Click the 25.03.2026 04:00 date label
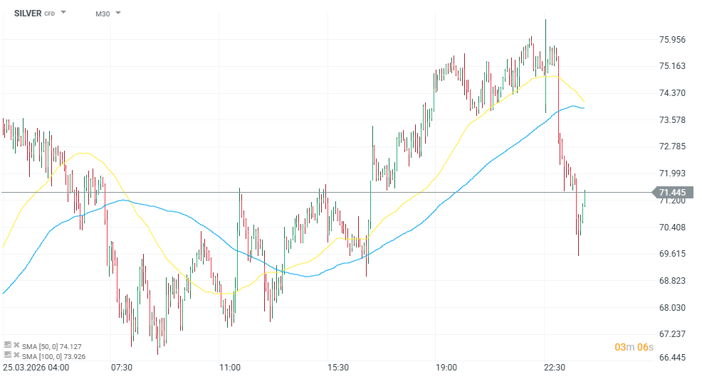 (36, 368)
